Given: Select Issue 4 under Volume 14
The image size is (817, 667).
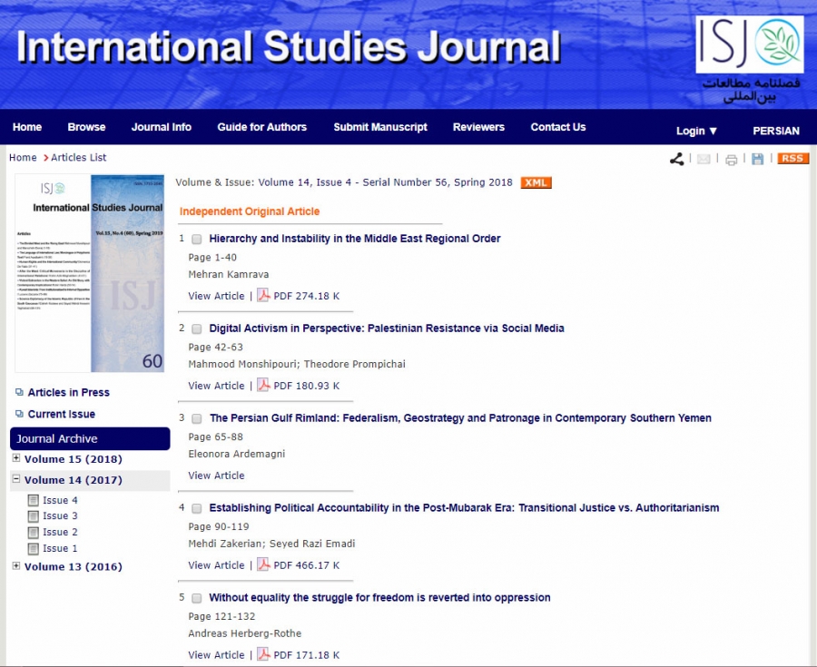Looking at the screenshot, I should coord(60,500).
